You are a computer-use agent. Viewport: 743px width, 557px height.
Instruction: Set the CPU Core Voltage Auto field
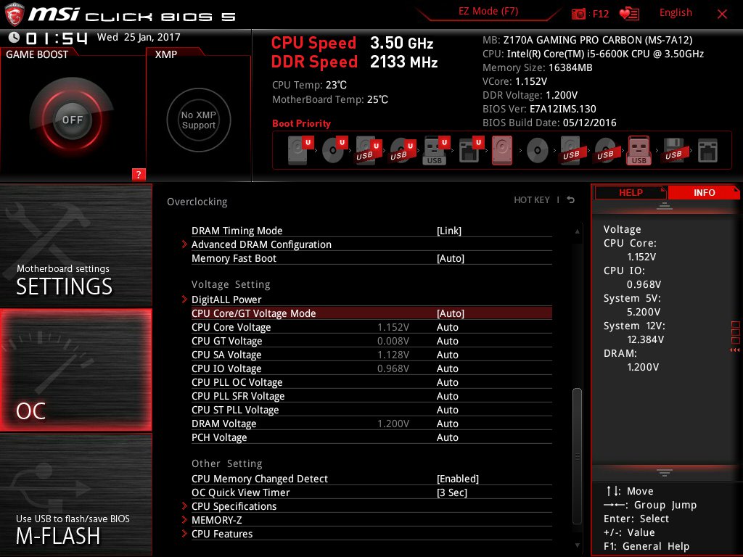(447, 327)
